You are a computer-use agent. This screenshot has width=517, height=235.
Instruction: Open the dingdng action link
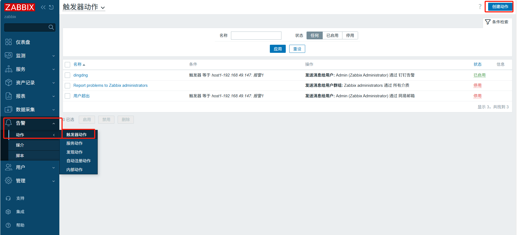(x=80, y=75)
